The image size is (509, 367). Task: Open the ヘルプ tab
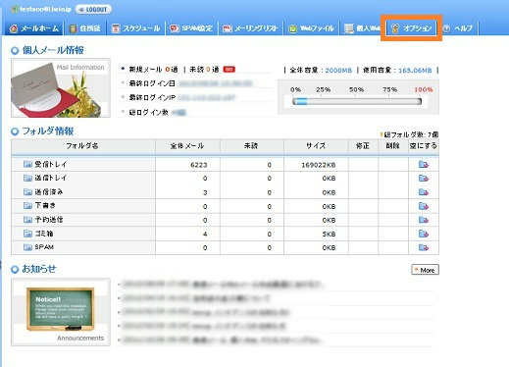[x=458, y=28]
